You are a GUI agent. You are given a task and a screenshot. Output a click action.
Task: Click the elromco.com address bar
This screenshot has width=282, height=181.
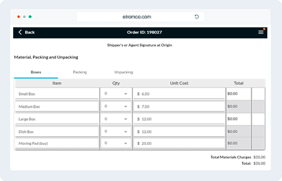(140, 17)
